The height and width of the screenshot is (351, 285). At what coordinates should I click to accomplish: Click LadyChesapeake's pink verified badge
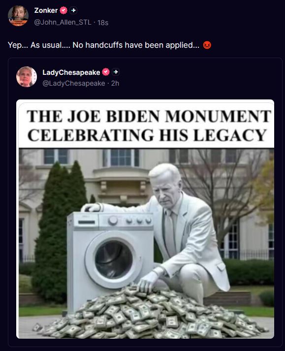click(106, 72)
